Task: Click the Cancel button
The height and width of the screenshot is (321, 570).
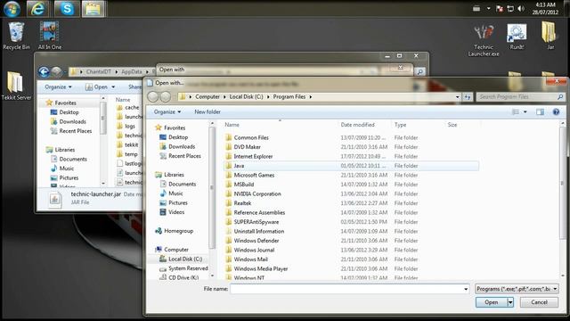Action: click(539, 302)
